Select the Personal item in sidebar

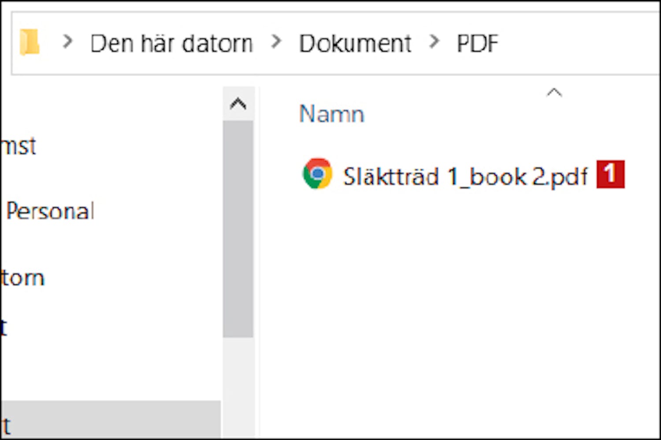click(50, 211)
